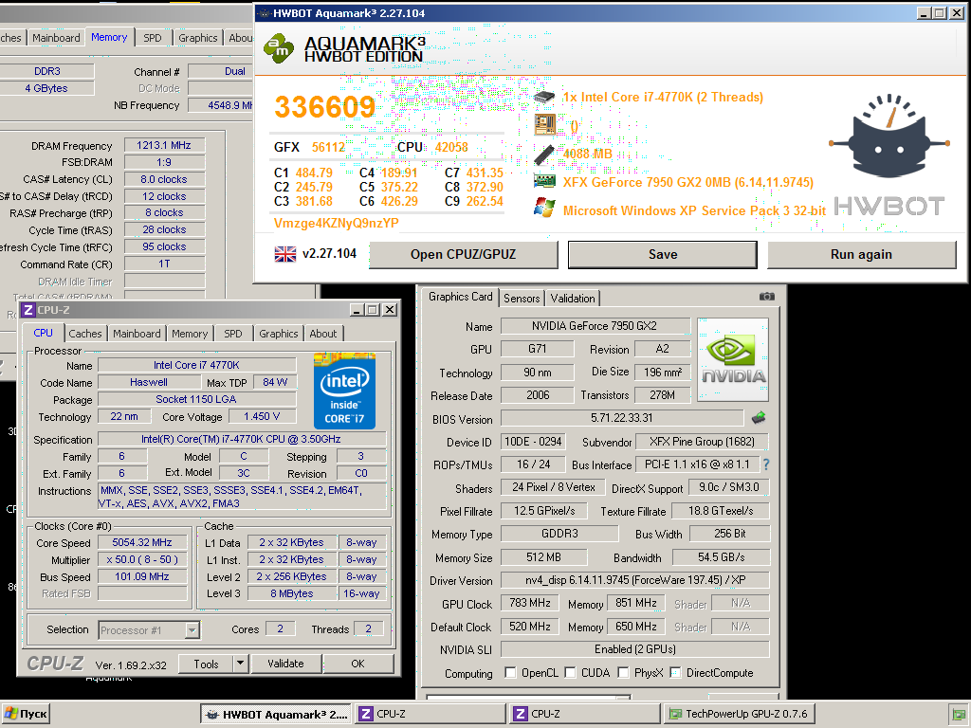Switch to TechPowerUp GPU-Z taskbar item
The image size is (971, 728).
740,714
